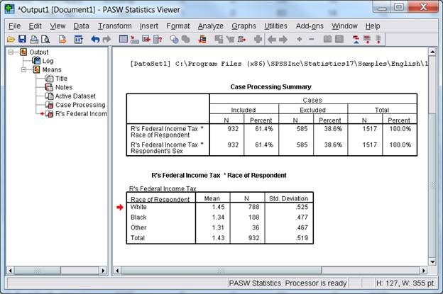Click the Go to Variable icon
Viewport: 443px width, 294px height.
tap(146, 39)
